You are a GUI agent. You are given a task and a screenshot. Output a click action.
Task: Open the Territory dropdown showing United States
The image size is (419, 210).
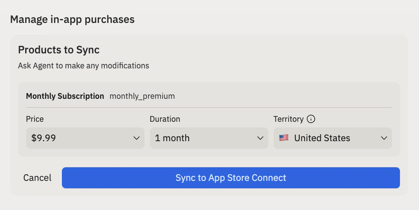(333, 138)
